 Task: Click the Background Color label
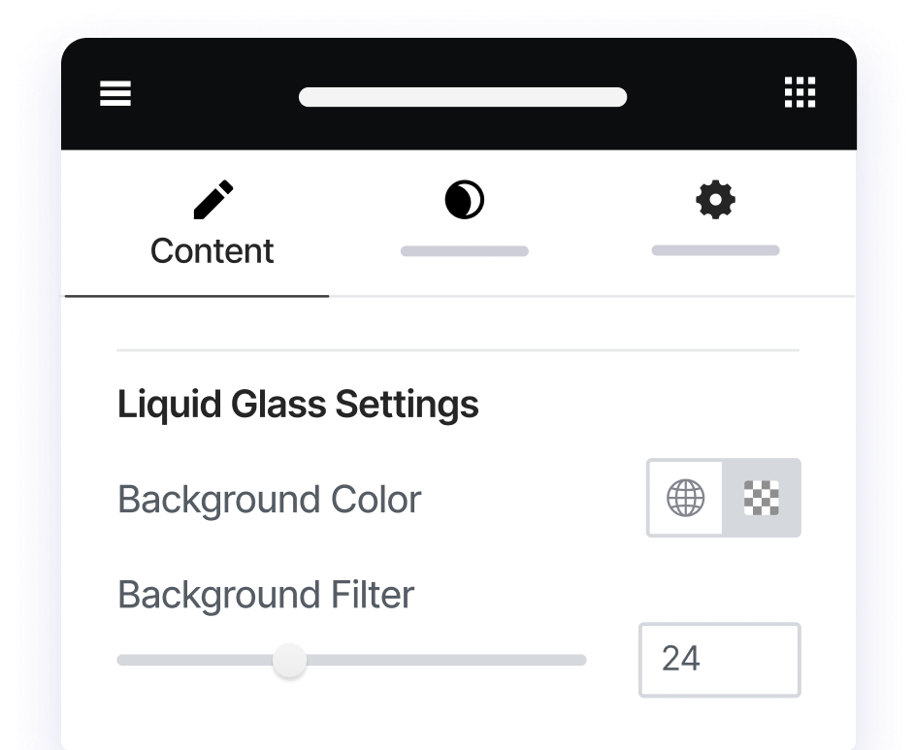pyautogui.click(x=270, y=500)
